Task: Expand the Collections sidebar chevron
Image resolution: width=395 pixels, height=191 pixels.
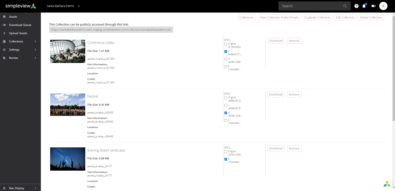Action: coord(36,41)
